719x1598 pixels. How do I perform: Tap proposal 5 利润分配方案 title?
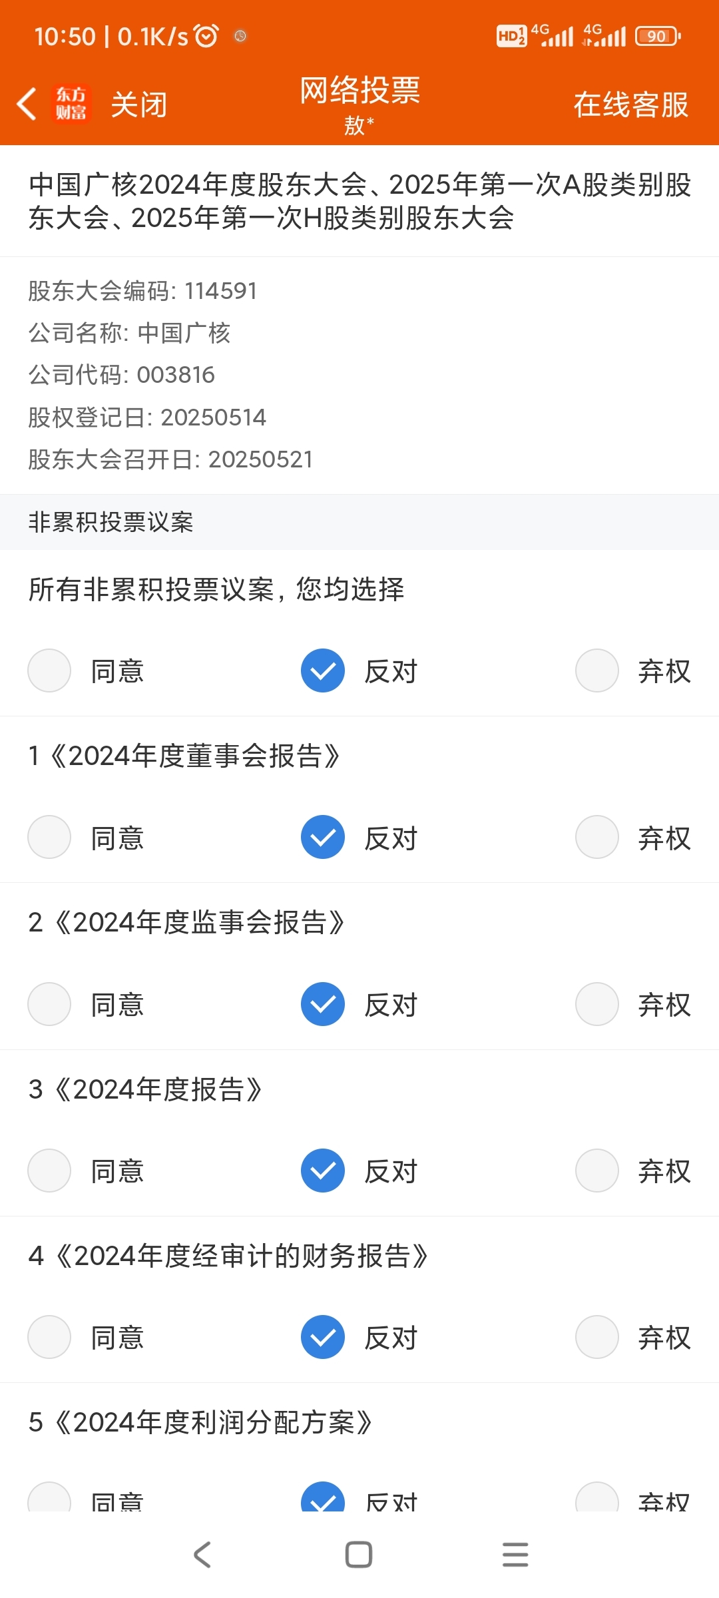(200, 1422)
